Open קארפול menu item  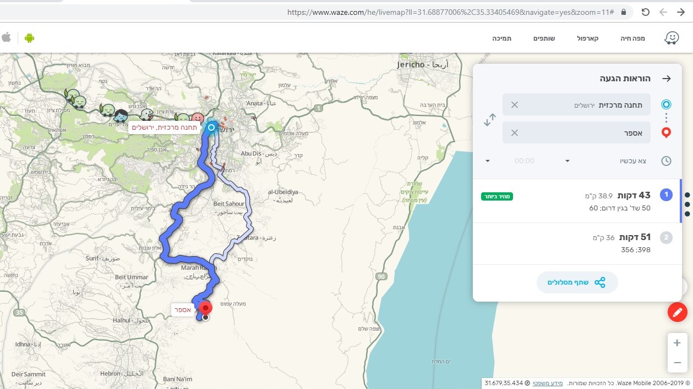[587, 38]
